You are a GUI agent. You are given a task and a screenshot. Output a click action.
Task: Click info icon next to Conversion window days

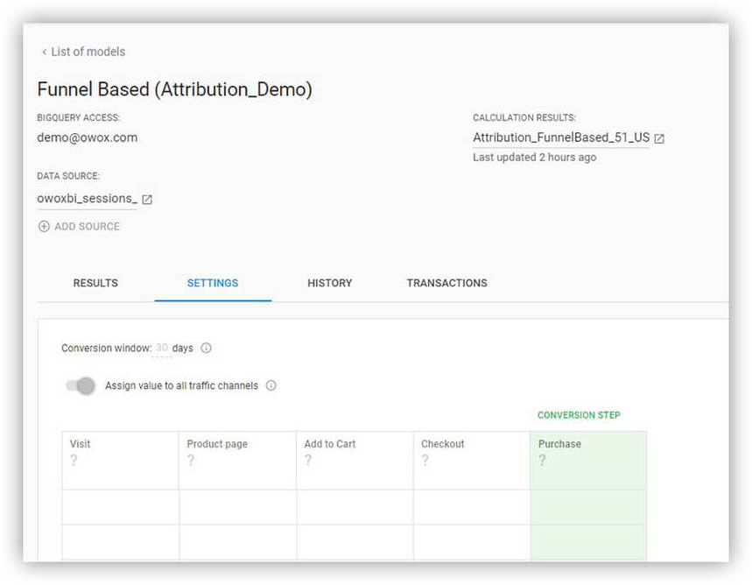coord(207,348)
